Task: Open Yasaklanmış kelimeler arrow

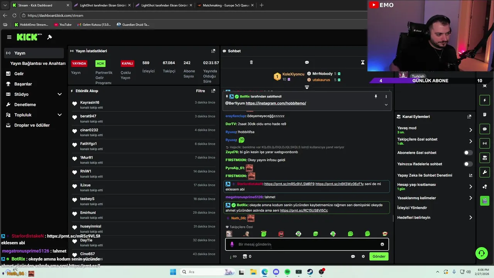Action: (470, 198)
